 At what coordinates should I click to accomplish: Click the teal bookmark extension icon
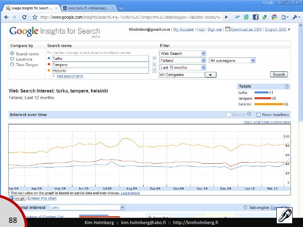[x=246, y=17]
